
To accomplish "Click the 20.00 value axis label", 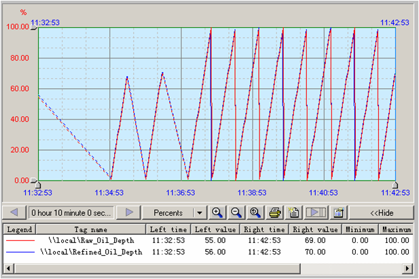I will click(x=20, y=150).
